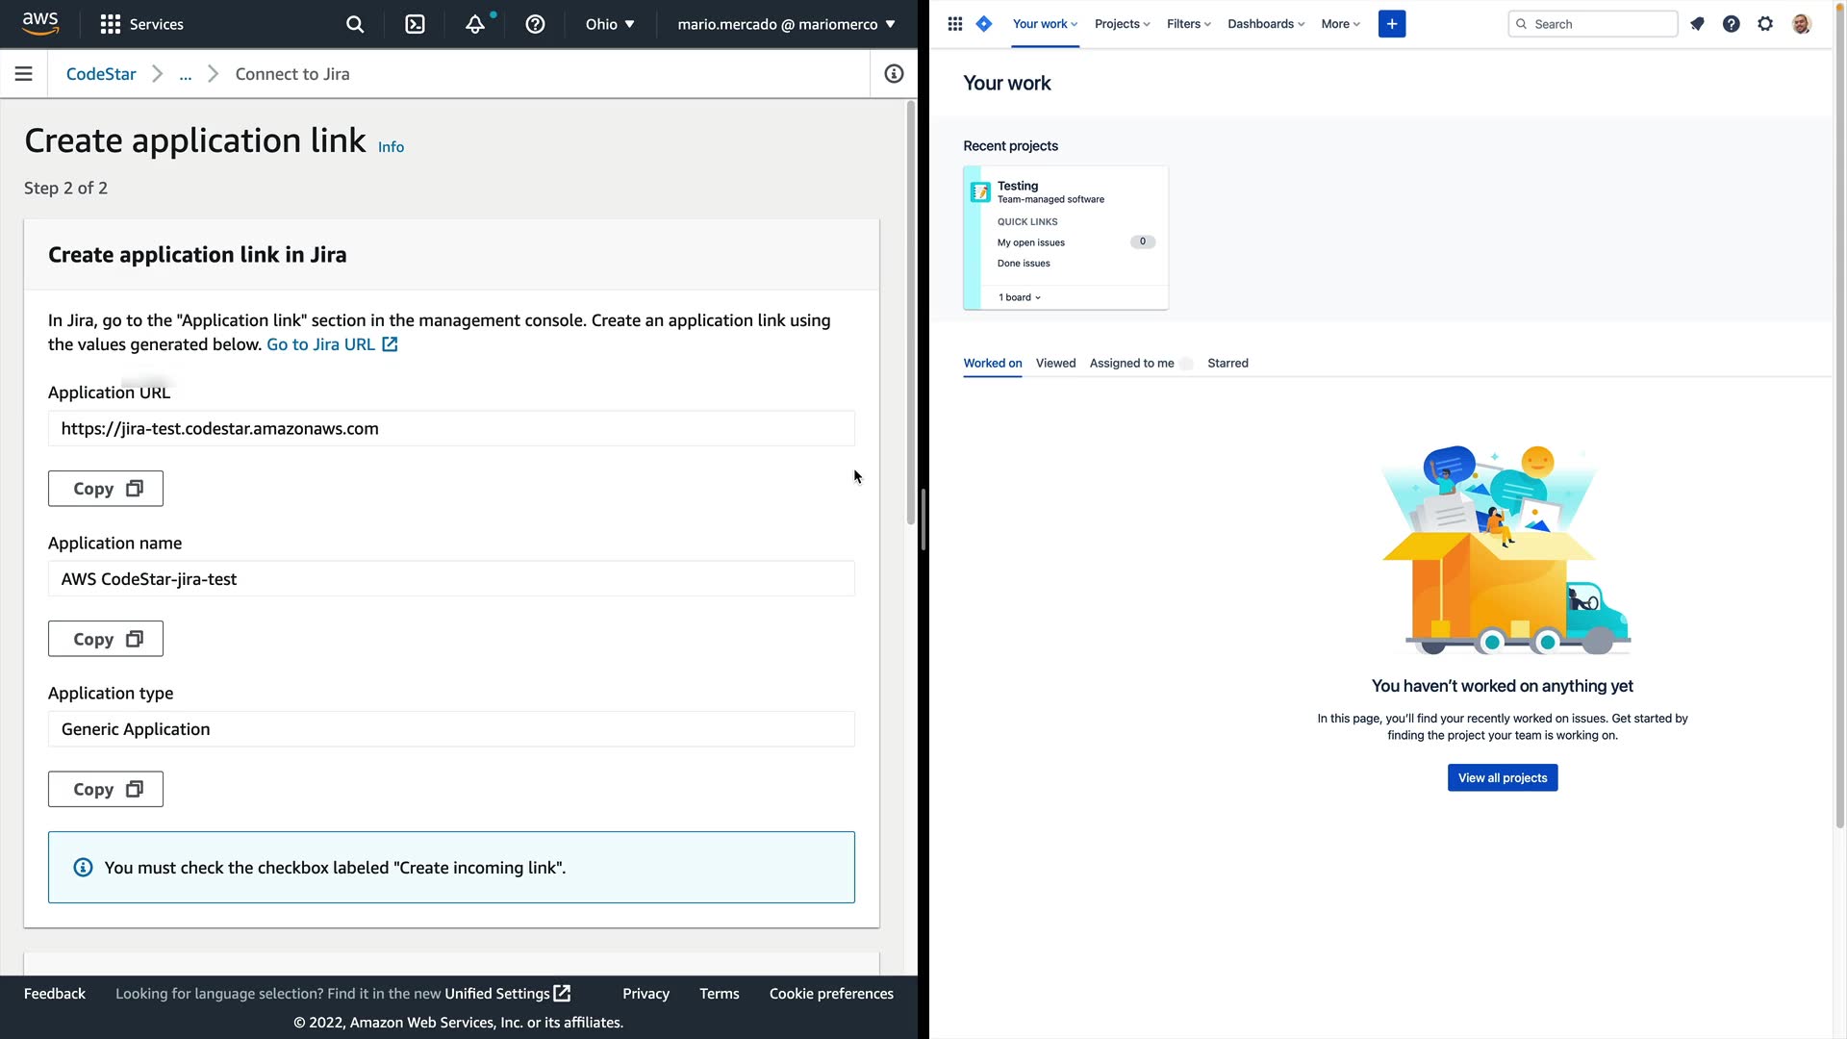Click the Jira settings gear
Image resolution: width=1847 pixels, height=1039 pixels.
coord(1765,24)
